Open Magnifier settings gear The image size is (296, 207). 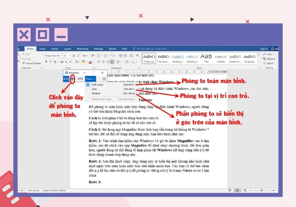click(x=104, y=79)
